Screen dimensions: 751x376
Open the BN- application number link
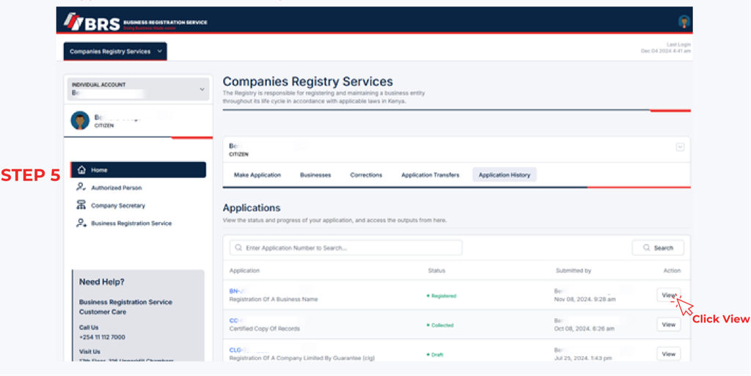[x=237, y=291]
